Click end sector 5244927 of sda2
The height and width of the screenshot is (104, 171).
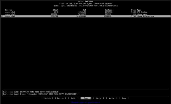coord(82,14)
